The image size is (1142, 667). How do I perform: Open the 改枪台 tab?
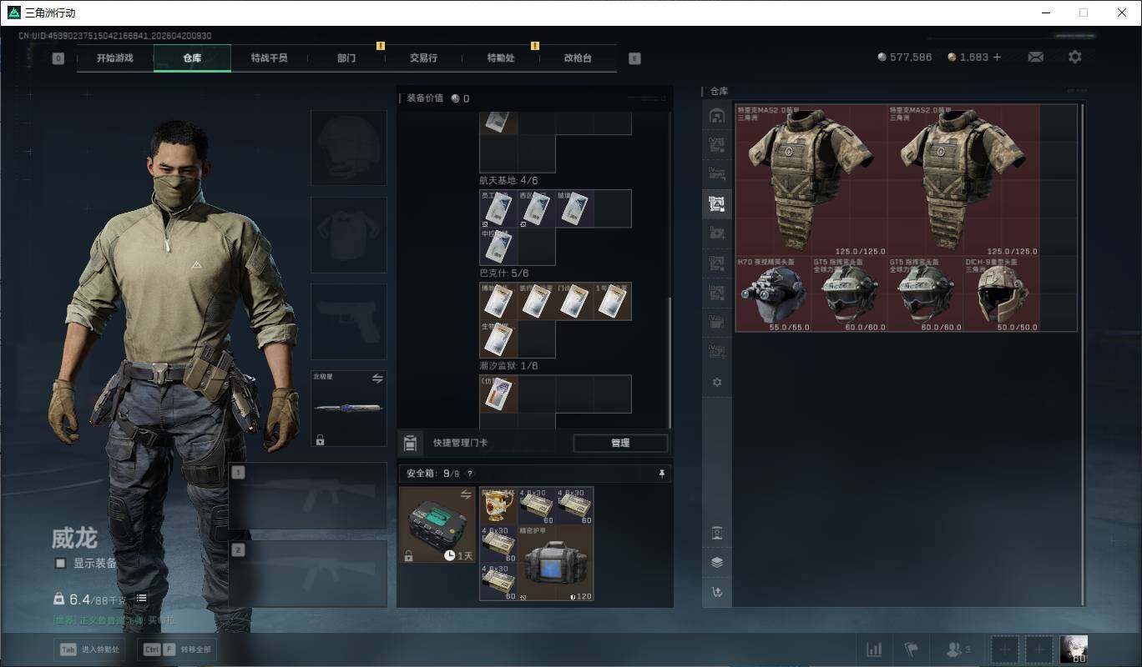point(578,58)
